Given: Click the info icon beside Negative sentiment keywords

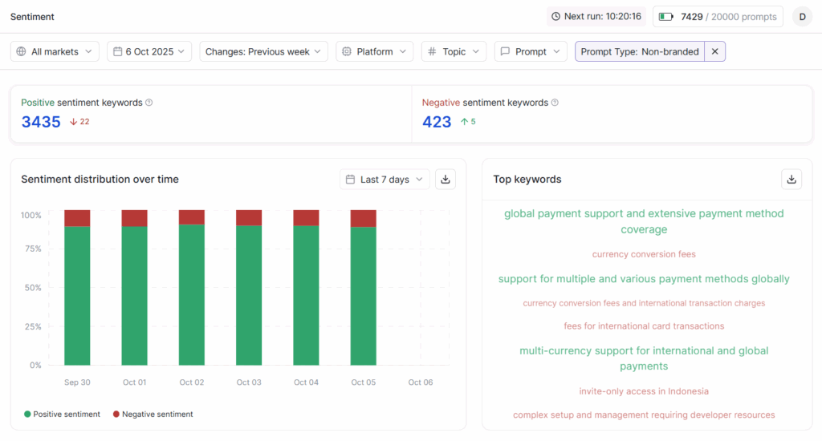Looking at the screenshot, I should coord(555,103).
